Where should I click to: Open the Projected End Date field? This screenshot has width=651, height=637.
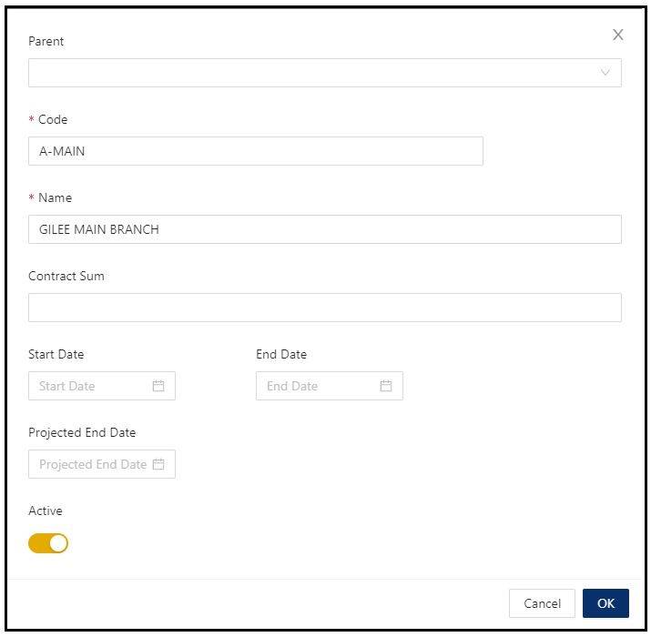coord(102,464)
